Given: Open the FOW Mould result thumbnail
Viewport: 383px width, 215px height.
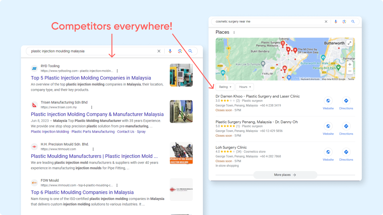Looking at the screenshot, I should [181, 190].
